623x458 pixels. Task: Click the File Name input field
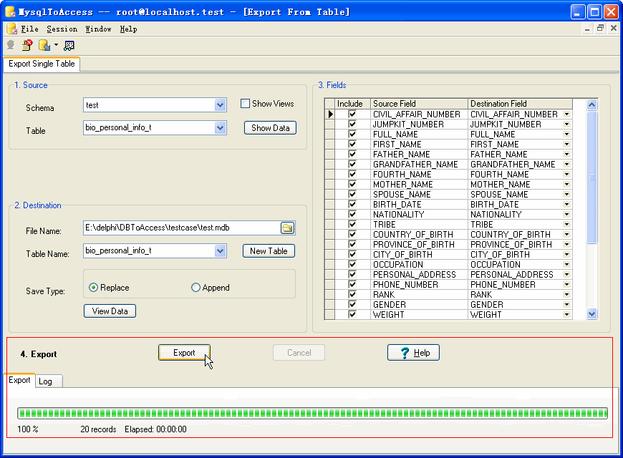(x=183, y=228)
